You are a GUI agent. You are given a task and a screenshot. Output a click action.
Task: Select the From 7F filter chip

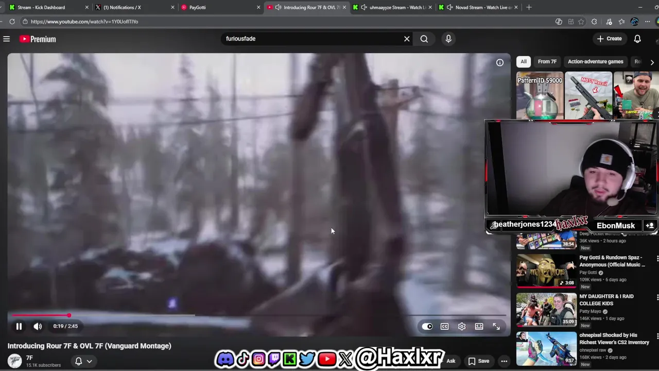(x=547, y=62)
